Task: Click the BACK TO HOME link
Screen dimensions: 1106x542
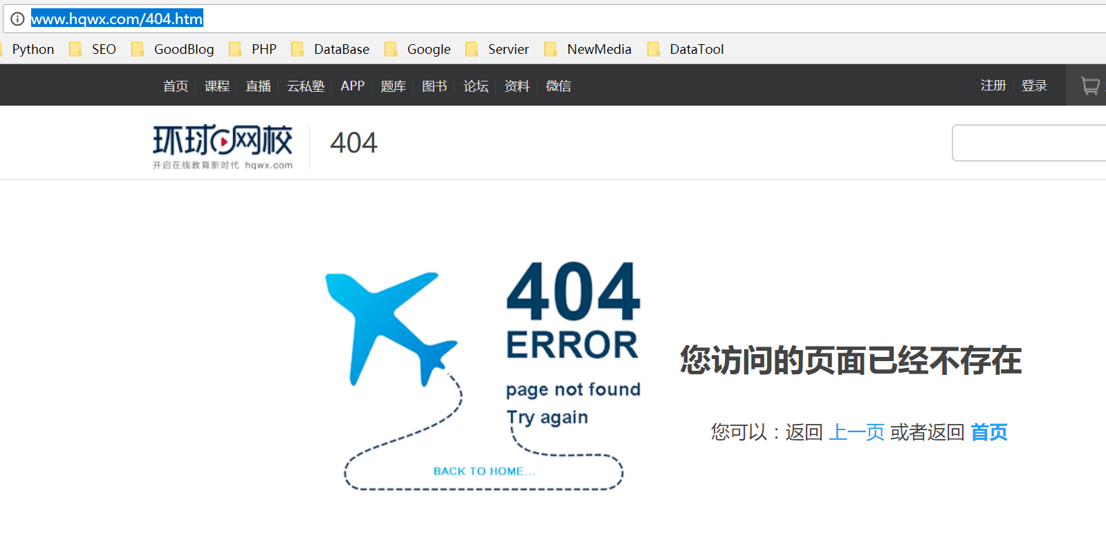Action: (x=484, y=472)
